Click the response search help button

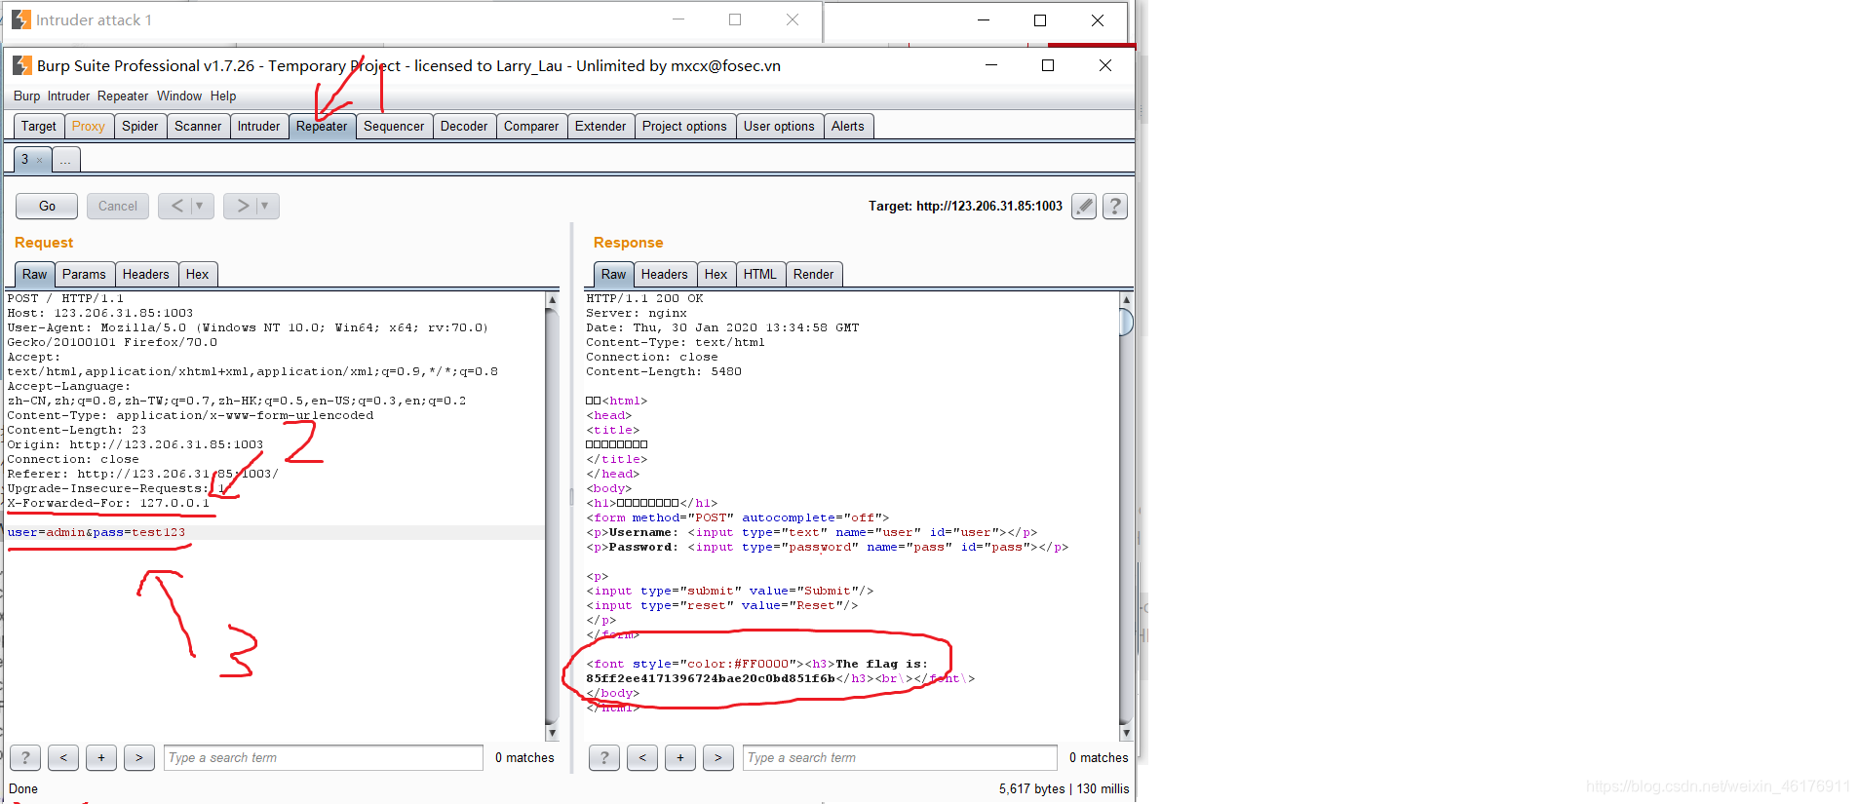(604, 757)
